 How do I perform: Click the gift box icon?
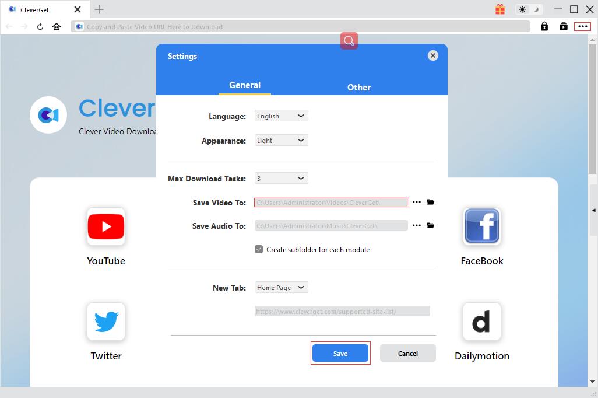pyautogui.click(x=500, y=9)
